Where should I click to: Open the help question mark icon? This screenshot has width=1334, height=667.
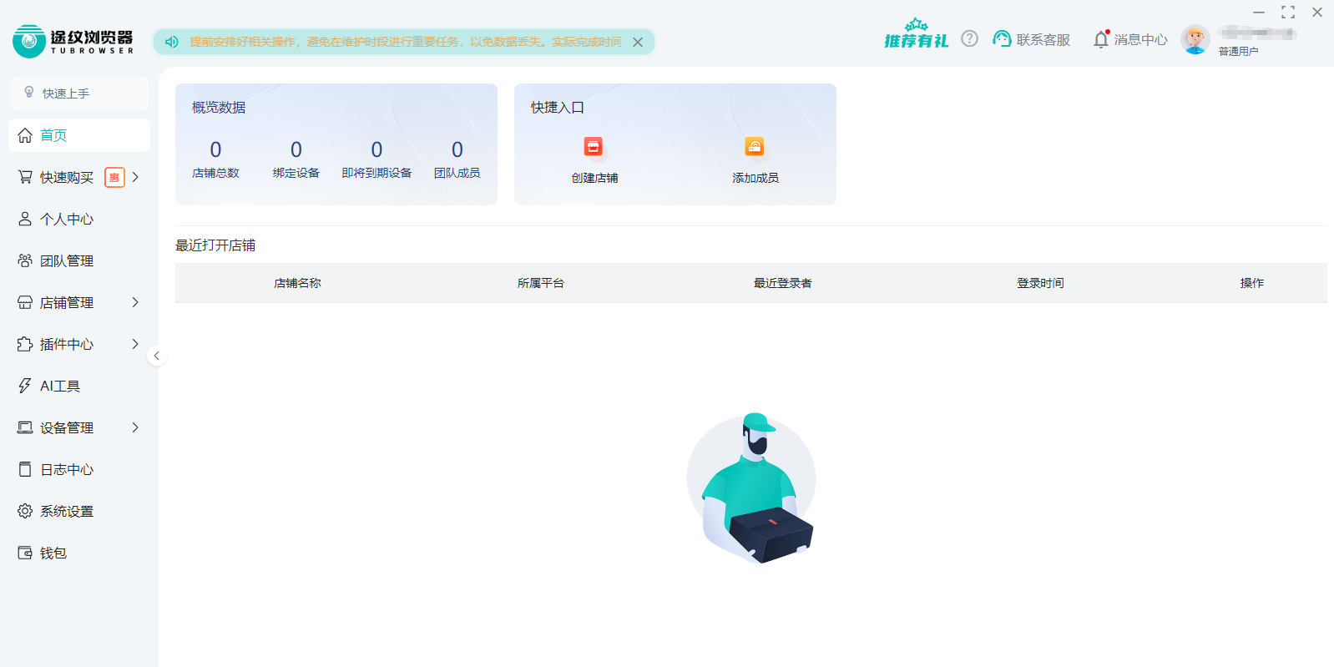point(969,38)
